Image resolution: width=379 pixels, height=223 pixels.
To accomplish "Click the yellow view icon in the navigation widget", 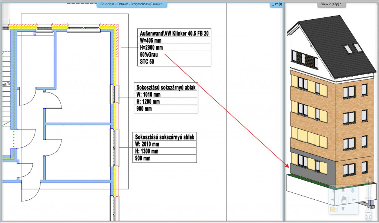I will 334,209.
